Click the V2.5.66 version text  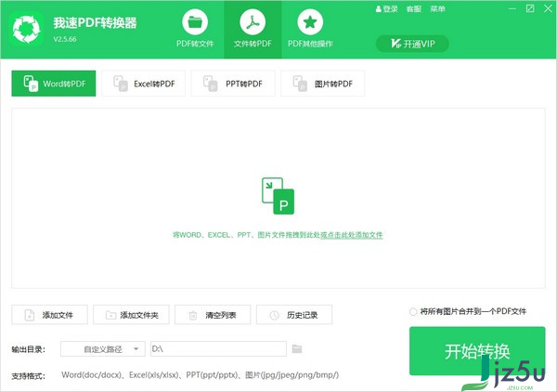pyautogui.click(x=65, y=39)
